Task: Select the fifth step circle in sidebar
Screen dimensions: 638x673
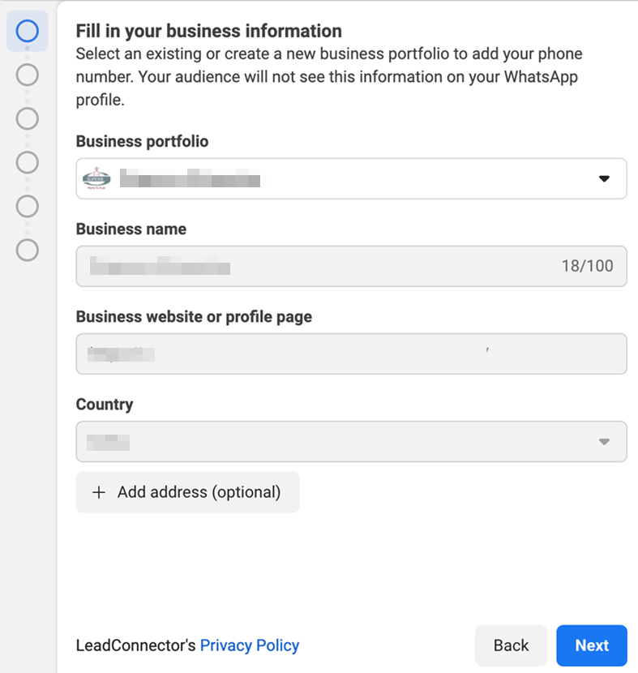Action: pyautogui.click(x=27, y=206)
